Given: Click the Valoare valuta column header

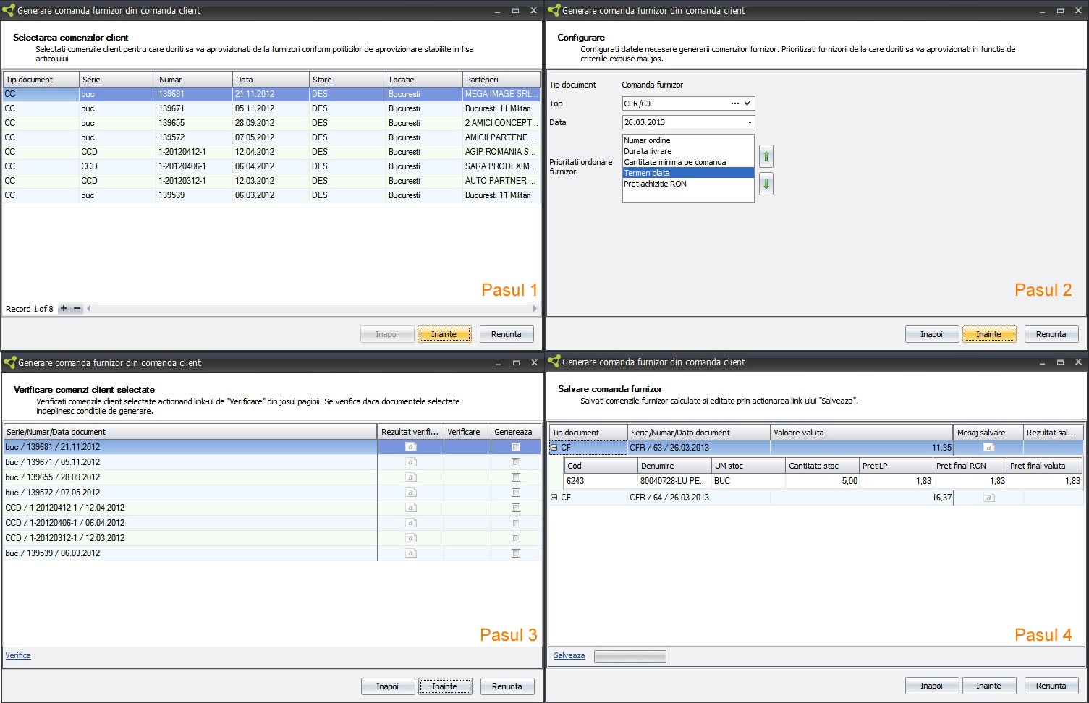Looking at the screenshot, I should pos(862,433).
